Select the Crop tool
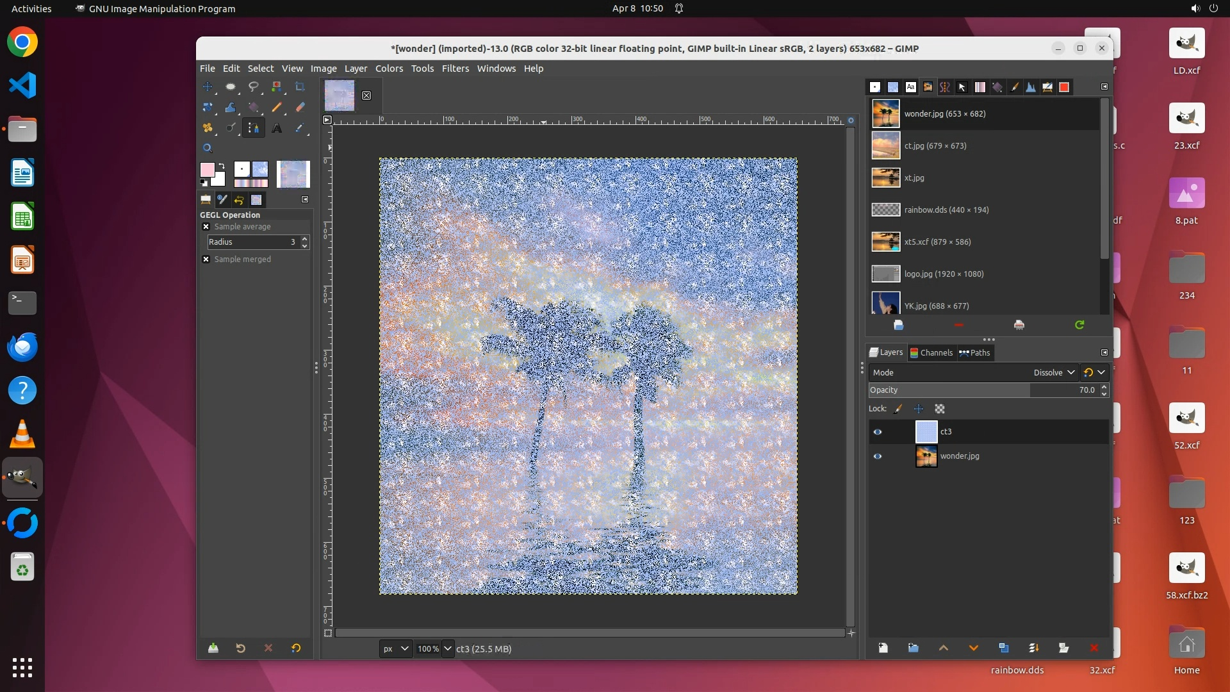The image size is (1230, 692). 300,86
